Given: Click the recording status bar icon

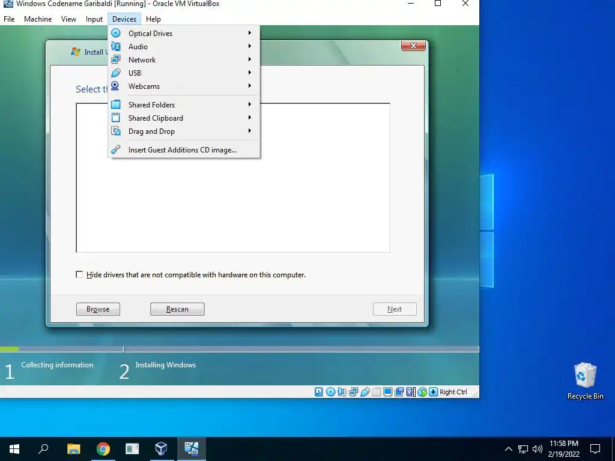Looking at the screenshot, I should click(399, 391).
